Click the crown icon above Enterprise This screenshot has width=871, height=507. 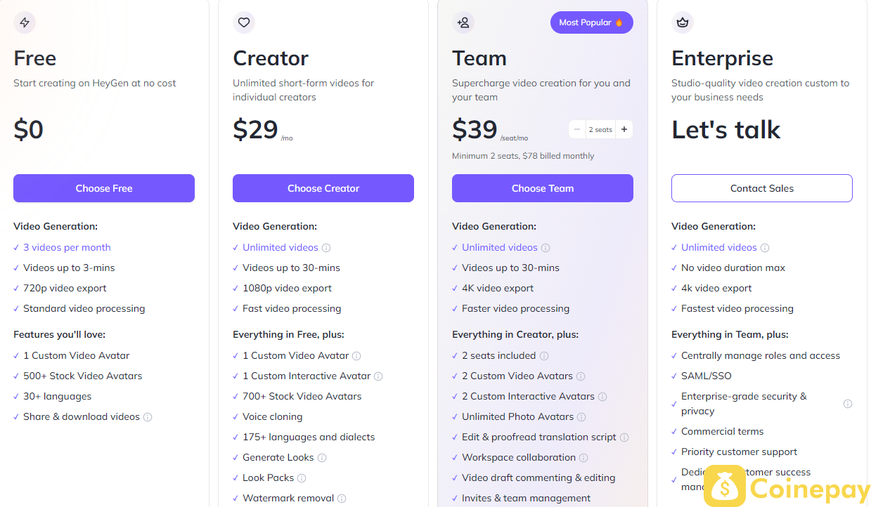pyautogui.click(x=683, y=22)
